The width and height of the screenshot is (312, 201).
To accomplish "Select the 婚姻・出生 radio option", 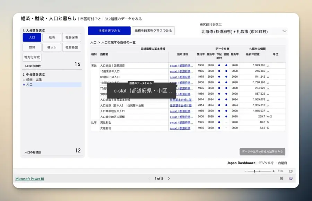I will pos(24,80).
